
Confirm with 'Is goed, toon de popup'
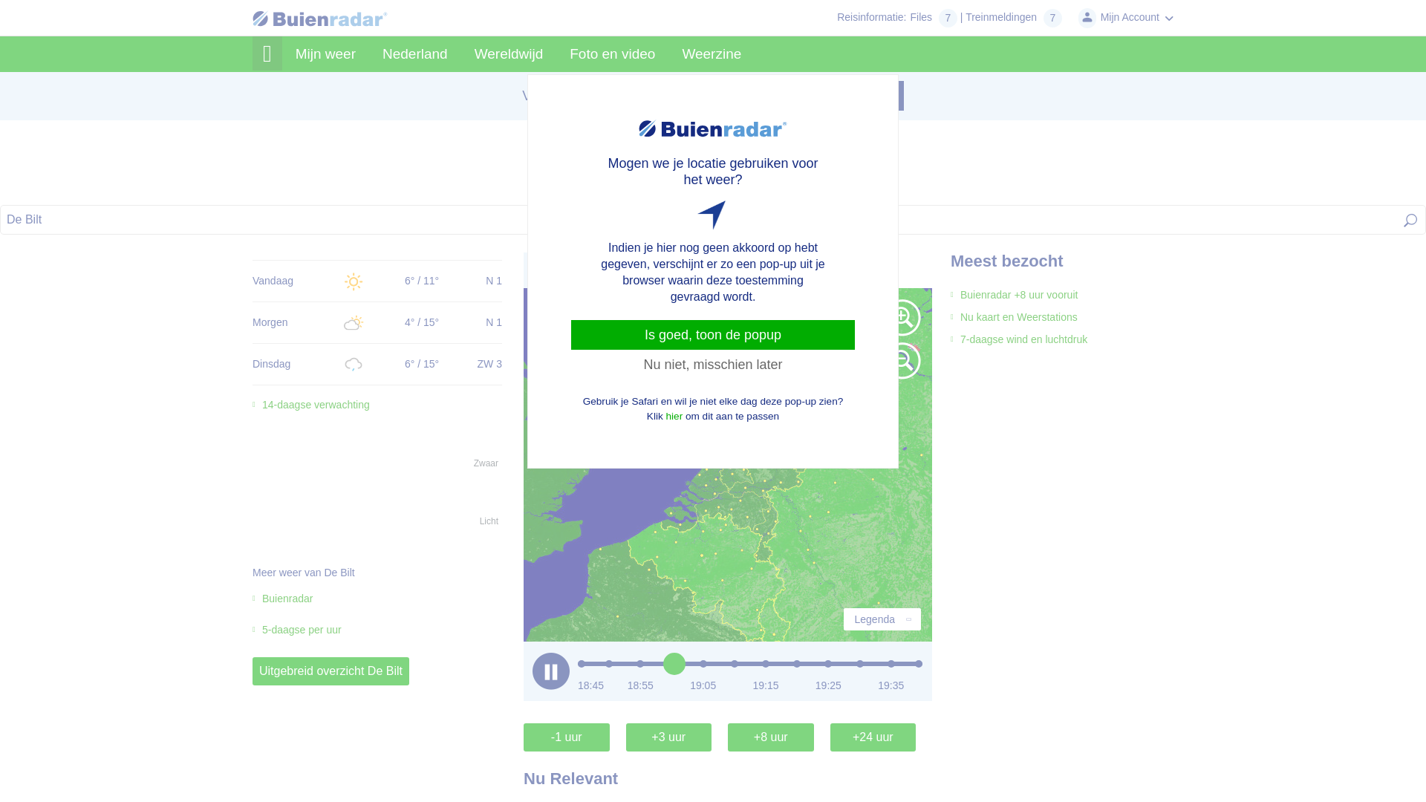click(x=713, y=335)
